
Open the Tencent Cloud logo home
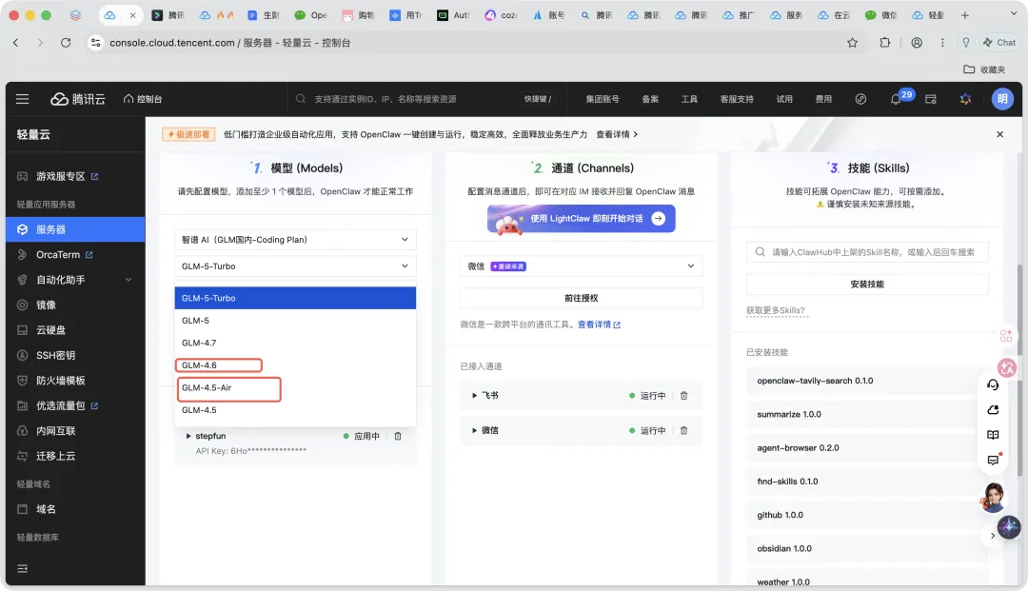(x=78, y=99)
